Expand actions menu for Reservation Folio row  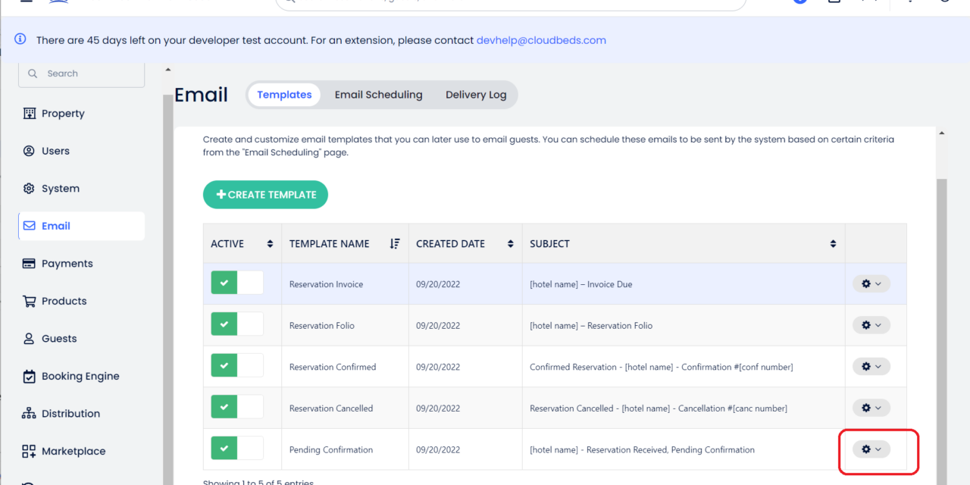(x=871, y=324)
